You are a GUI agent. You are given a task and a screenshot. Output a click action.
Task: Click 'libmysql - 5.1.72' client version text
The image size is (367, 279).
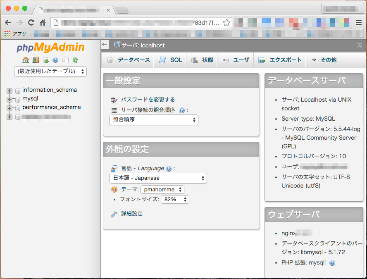[323, 252]
